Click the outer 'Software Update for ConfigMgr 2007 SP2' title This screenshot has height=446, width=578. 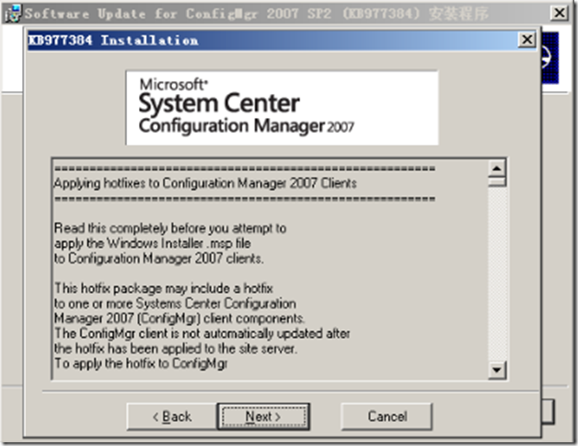click(x=257, y=14)
